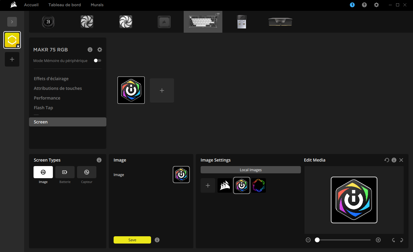Go to Accueil tab
This screenshot has width=413, height=252.
[31, 5]
